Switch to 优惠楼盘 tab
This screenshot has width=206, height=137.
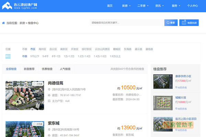tap(47, 69)
